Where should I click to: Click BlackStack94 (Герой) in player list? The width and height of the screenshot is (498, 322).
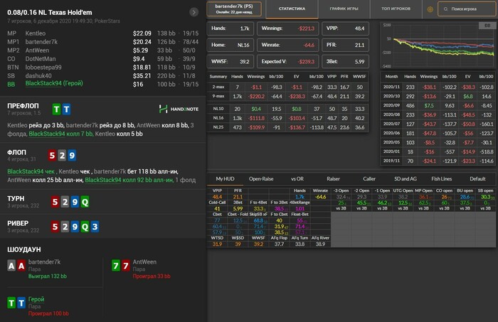coord(54,83)
